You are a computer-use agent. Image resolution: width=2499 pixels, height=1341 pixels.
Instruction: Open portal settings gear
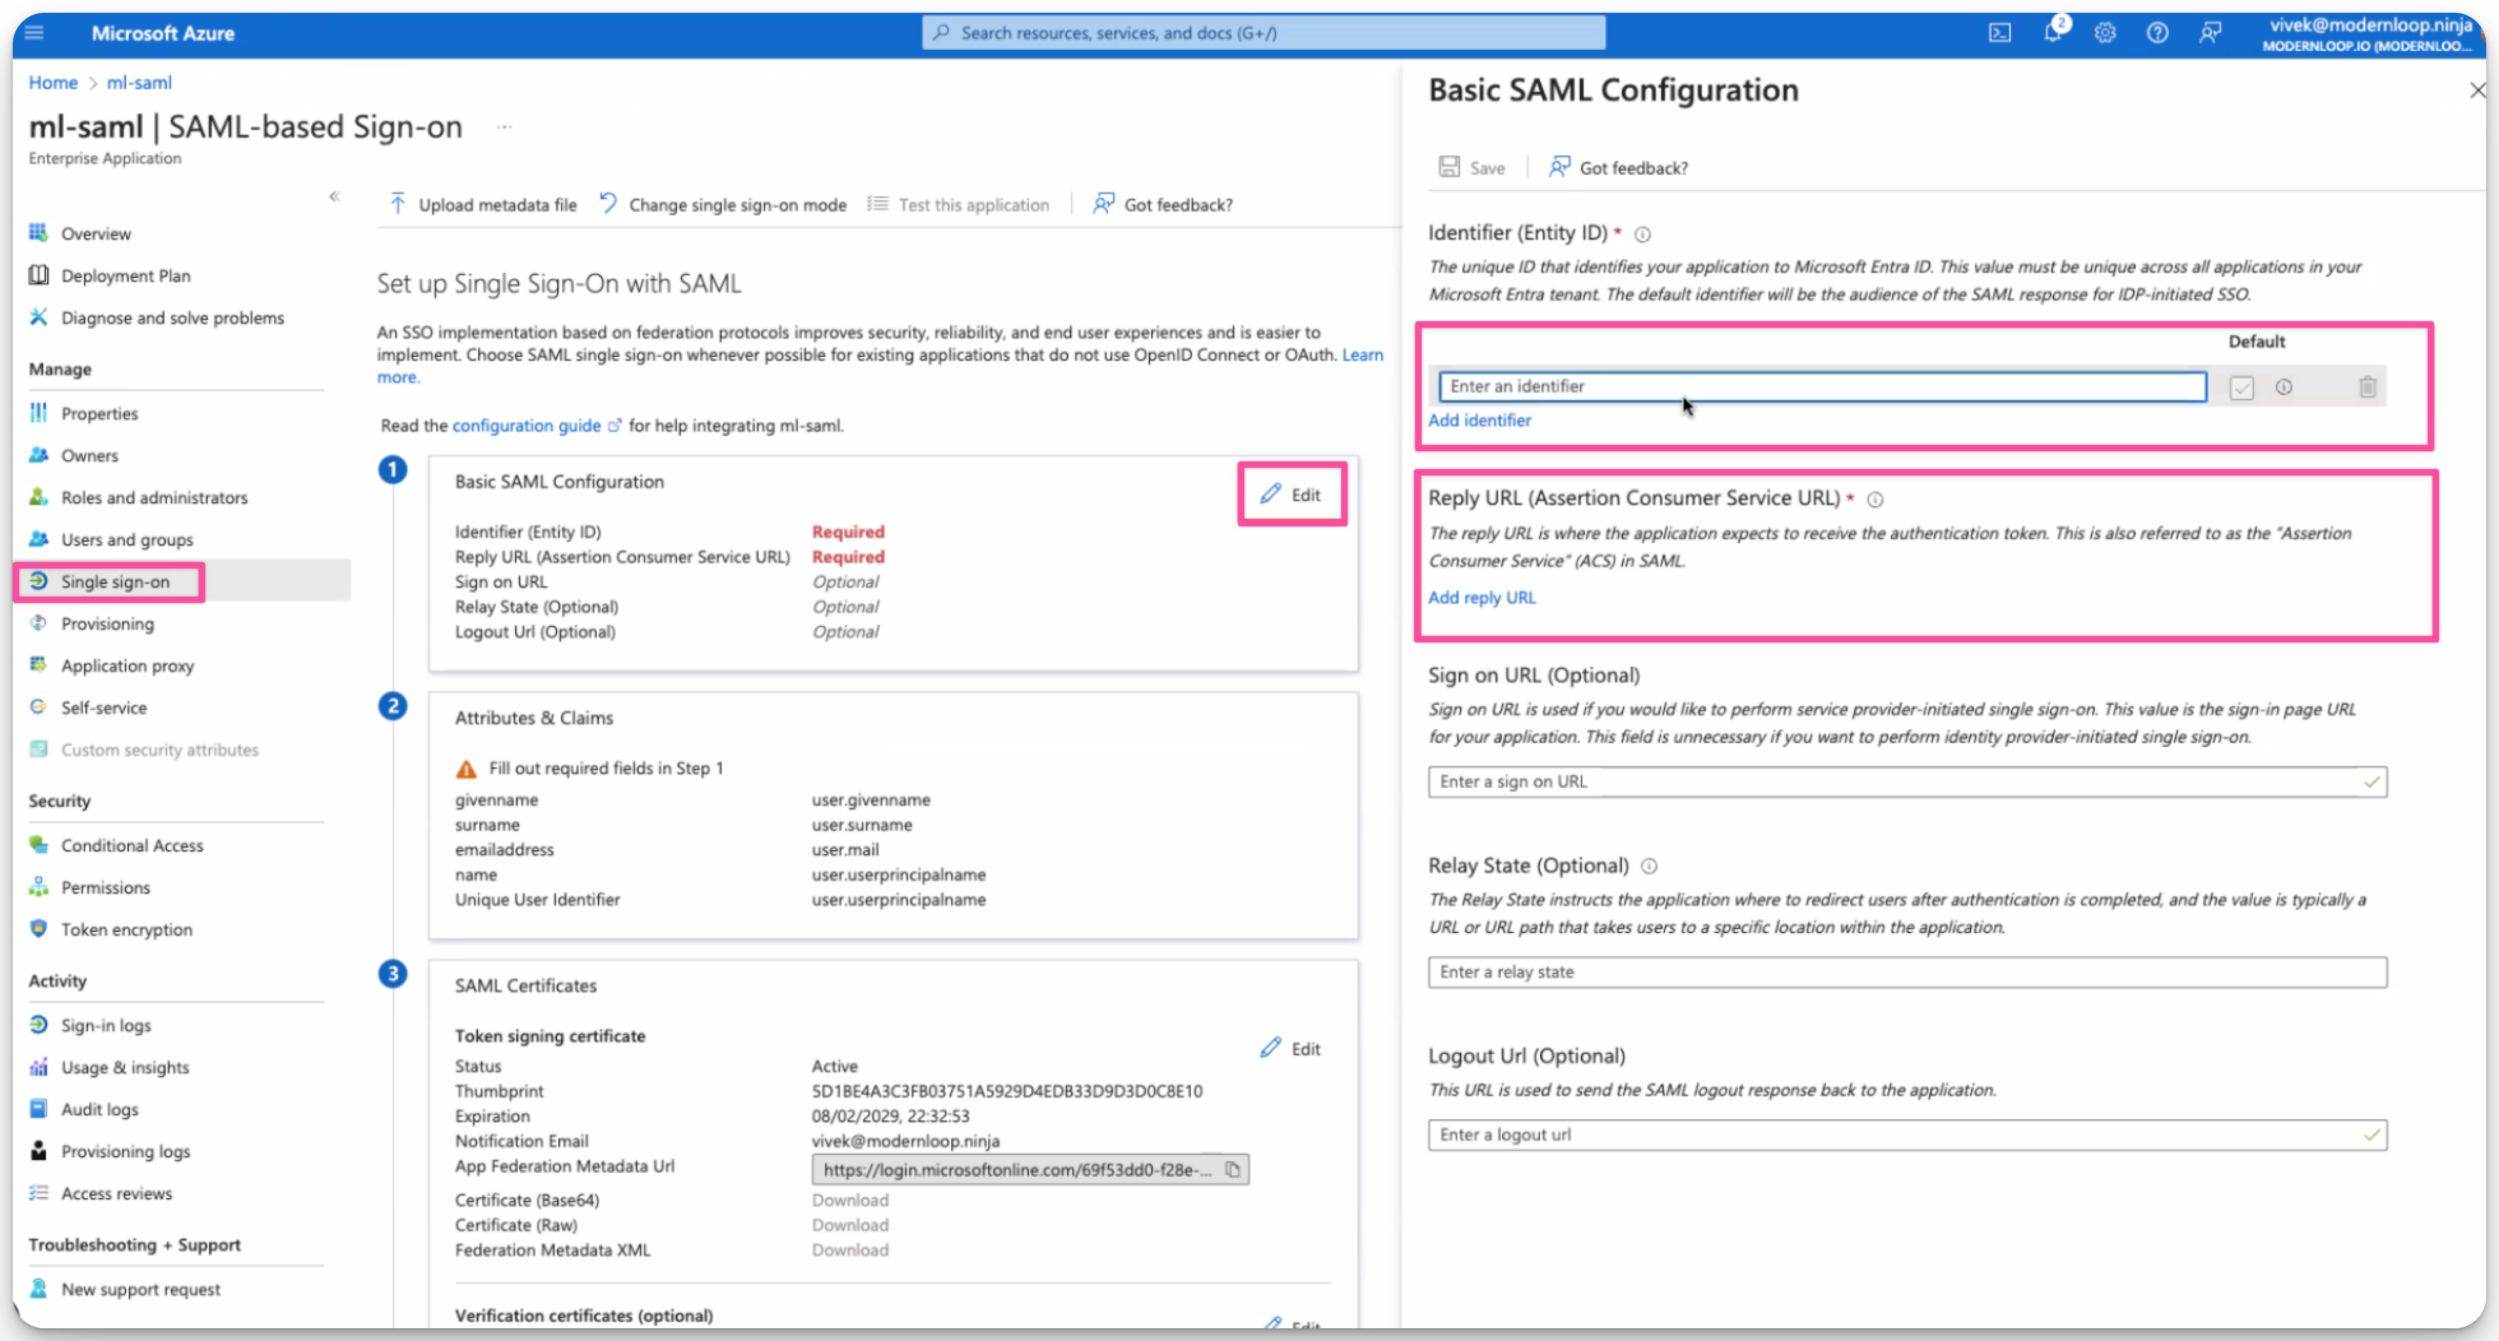coord(2104,33)
